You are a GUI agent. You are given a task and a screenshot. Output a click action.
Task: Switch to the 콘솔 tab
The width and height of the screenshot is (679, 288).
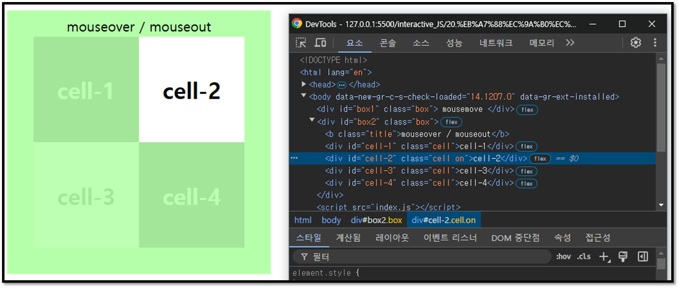(388, 43)
